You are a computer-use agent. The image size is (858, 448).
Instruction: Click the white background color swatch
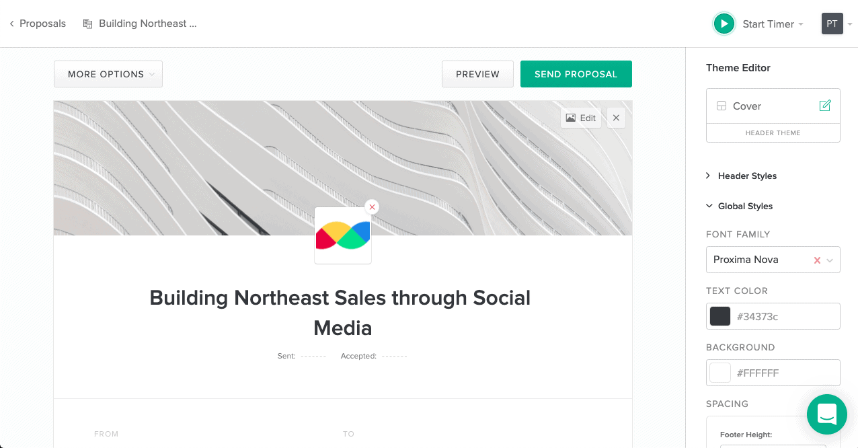720,373
